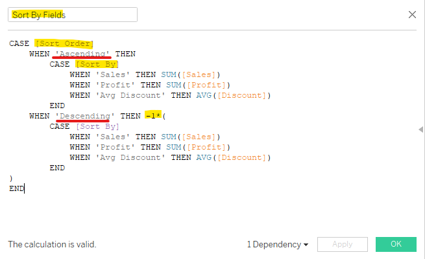Click the first highlighted [Sort By] field
The height and width of the screenshot is (259, 425).
tap(97, 64)
